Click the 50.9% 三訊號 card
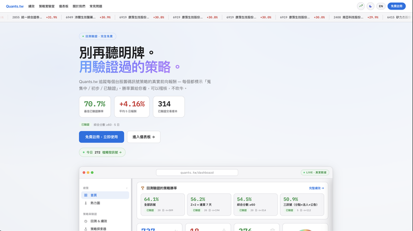413x231 pixels. [302, 205]
